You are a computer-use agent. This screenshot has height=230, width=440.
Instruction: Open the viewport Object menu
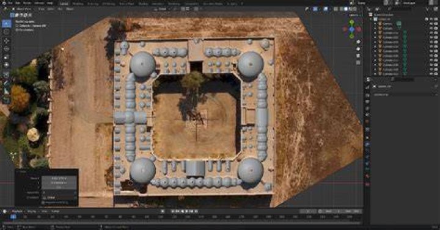point(70,9)
